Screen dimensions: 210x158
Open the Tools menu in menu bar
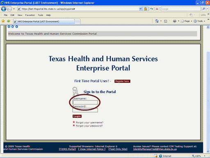click(x=40, y=15)
